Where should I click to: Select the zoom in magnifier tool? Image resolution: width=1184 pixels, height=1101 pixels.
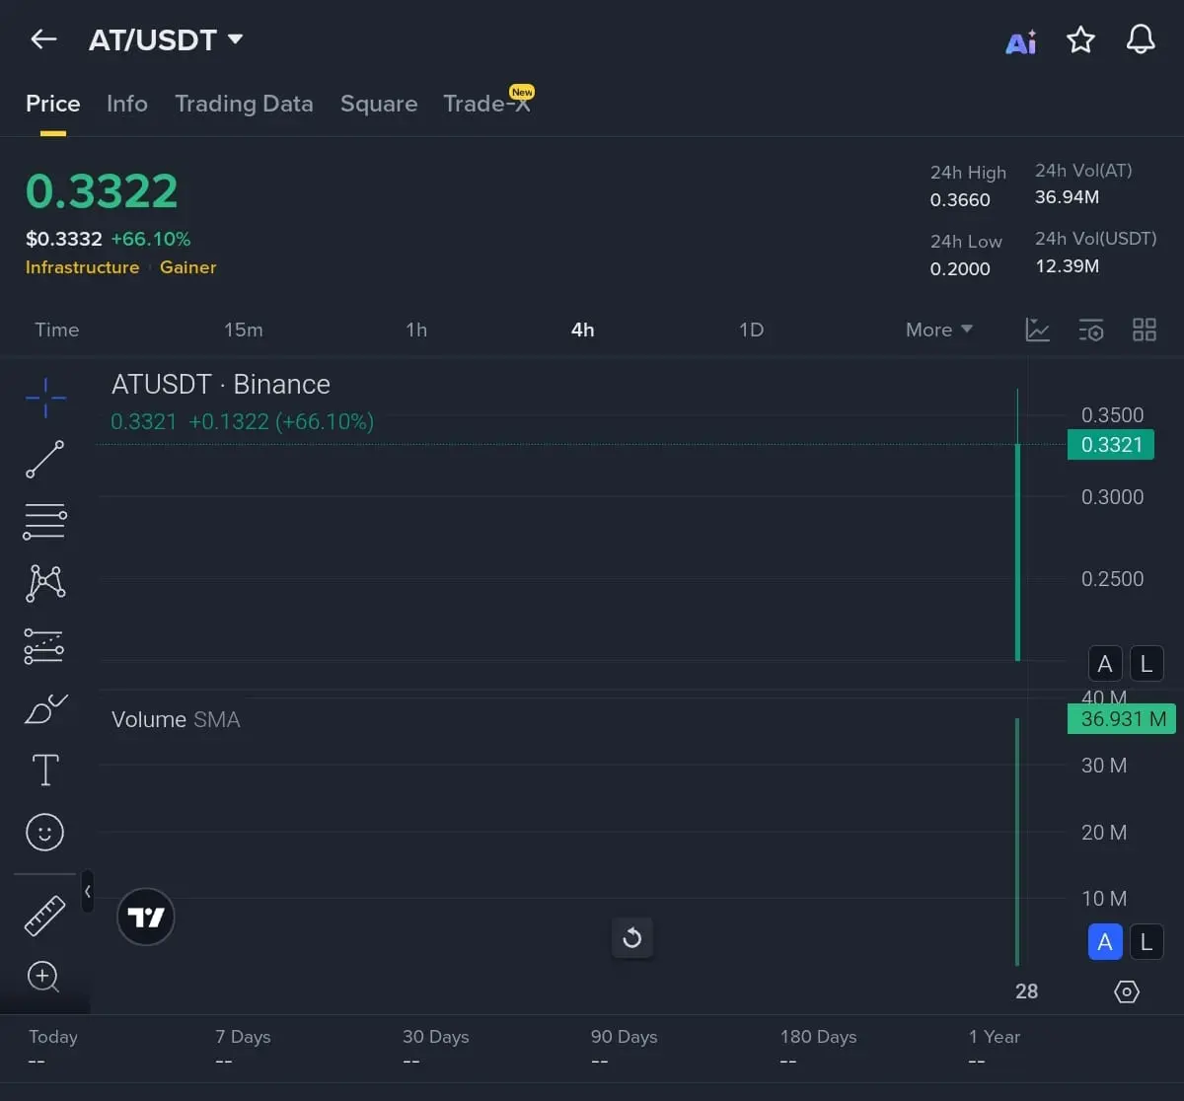tap(43, 977)
